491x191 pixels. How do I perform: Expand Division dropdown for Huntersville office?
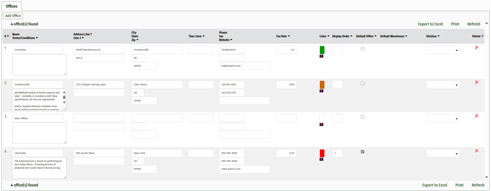pos(442,85)
